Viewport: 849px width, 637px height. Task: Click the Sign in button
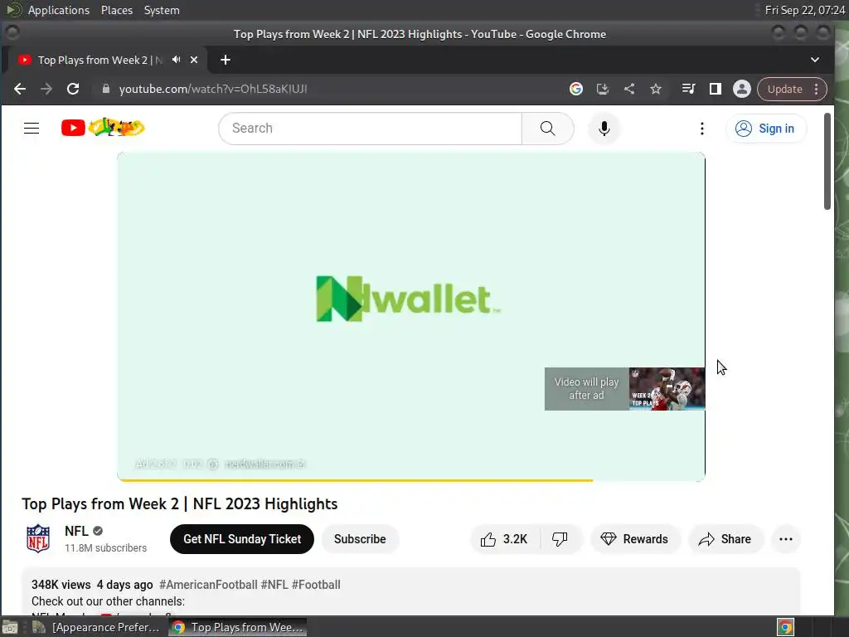pyautogui.click(x=765, y=129)
